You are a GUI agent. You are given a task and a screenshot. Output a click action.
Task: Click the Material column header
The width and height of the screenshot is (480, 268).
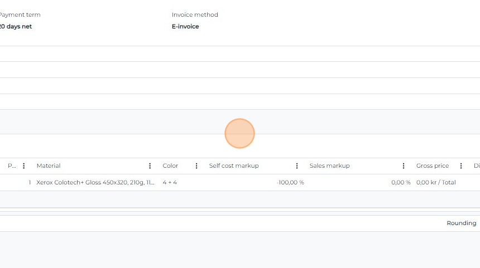click(x=49, y=166)
